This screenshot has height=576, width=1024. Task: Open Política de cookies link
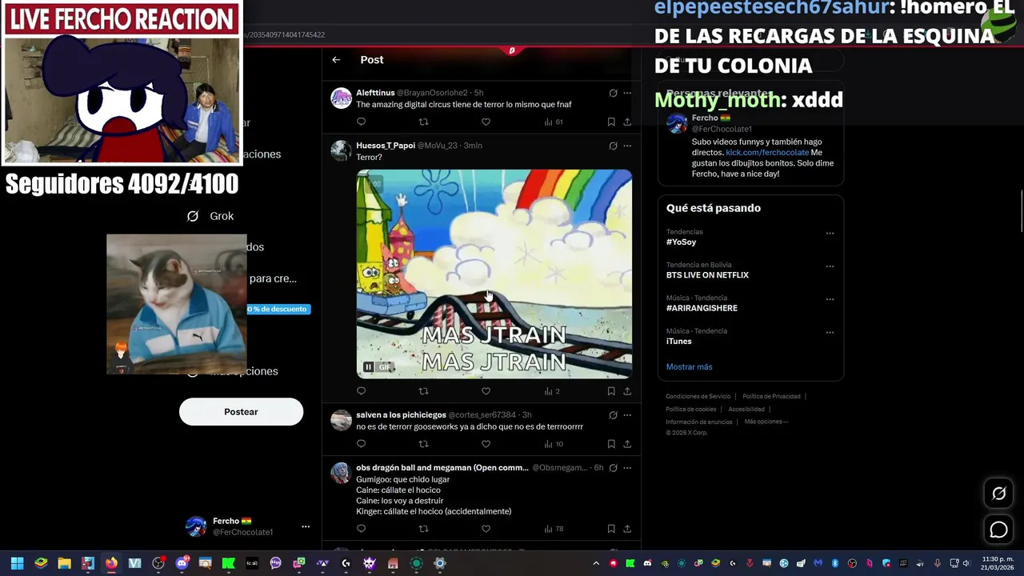[690, 410]
